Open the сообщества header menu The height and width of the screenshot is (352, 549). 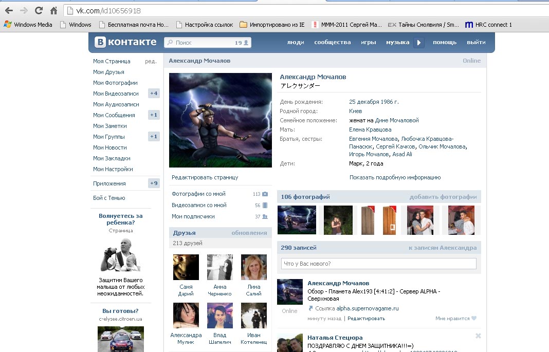(x=332, y=42)
